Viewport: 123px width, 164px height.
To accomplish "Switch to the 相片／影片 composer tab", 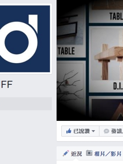I will (104, 154).
